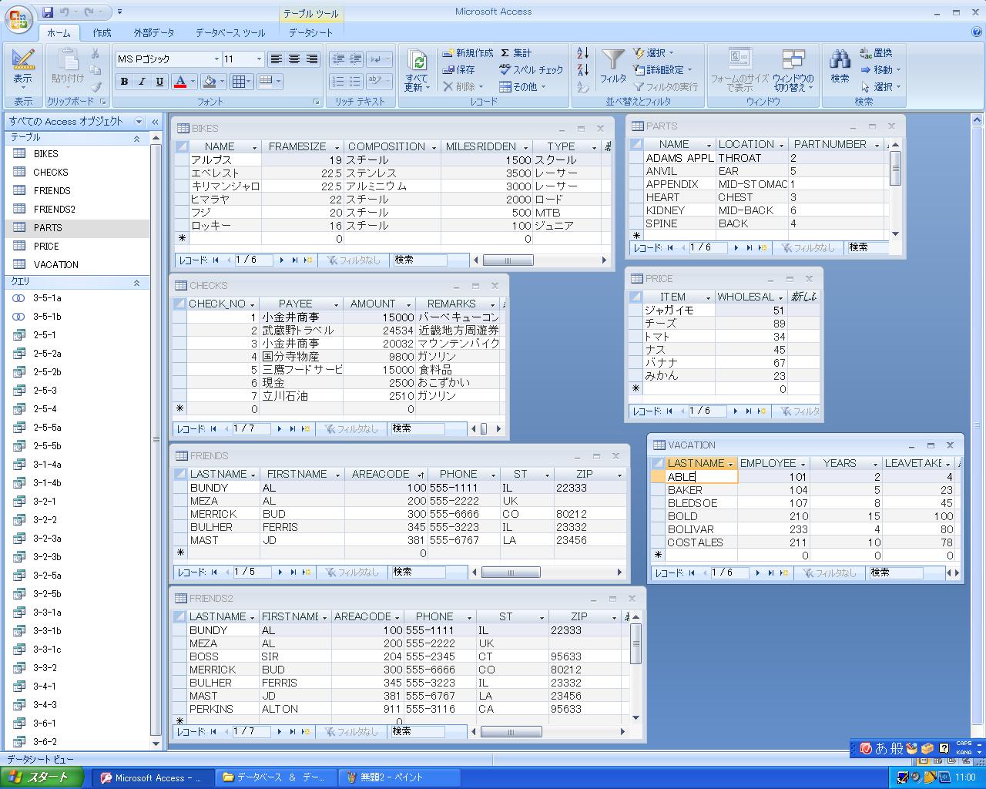The image size is (986, 789).
Task: Switch to the 作成 ribbon tab
Action: pos(102,33)
